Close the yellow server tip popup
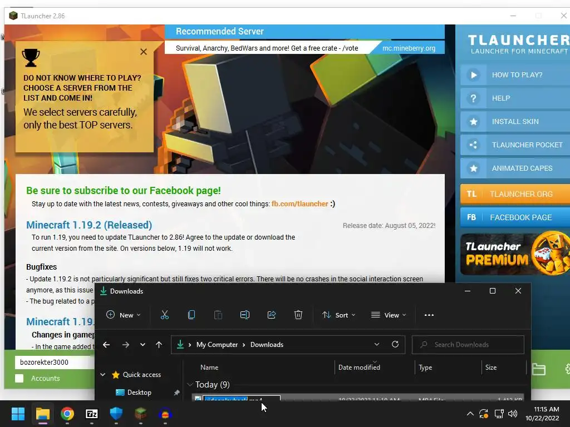Screen dimensions: 570x427 (x=144, y=52)
